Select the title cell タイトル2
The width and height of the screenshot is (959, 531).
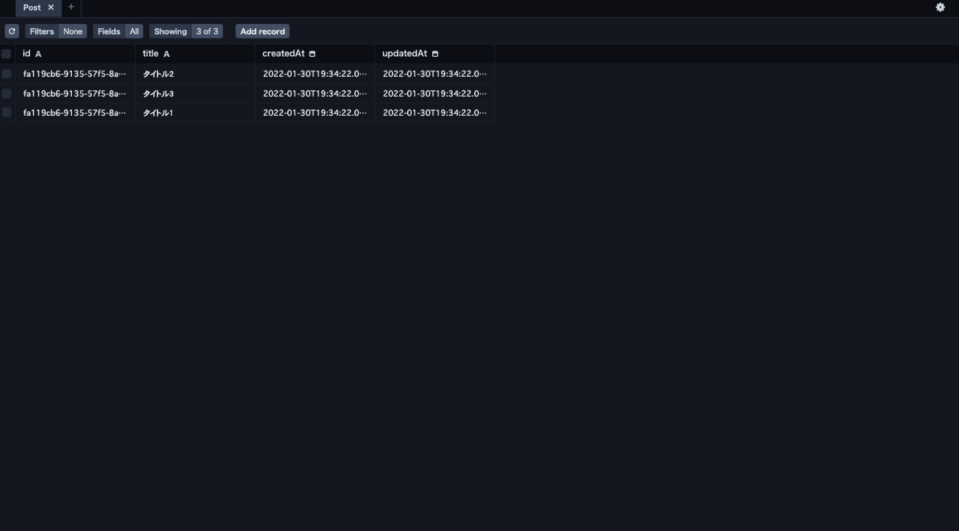point(195,73)
